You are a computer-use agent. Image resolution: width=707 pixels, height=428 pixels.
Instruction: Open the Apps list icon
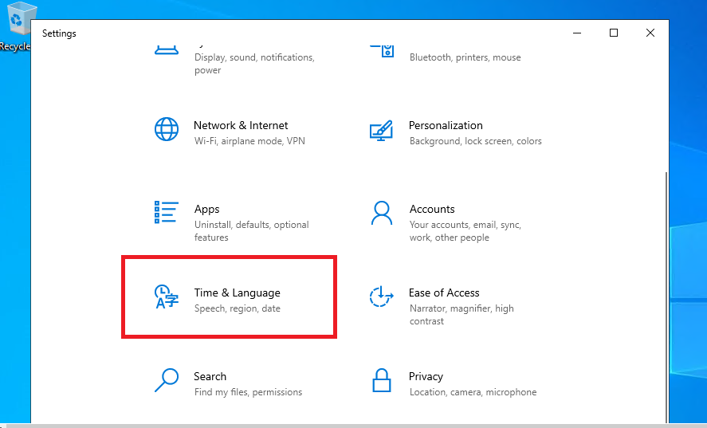[167, 212]
